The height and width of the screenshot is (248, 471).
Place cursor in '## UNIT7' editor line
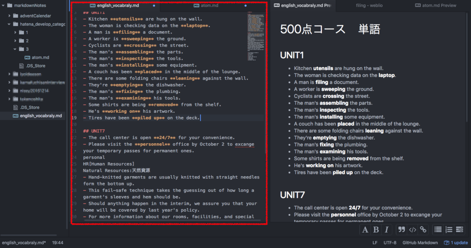(x=94, y=131)
